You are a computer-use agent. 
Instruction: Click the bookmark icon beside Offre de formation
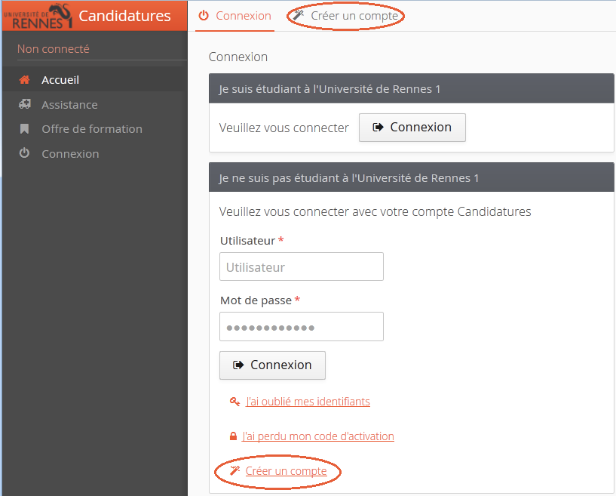[25, 129]
